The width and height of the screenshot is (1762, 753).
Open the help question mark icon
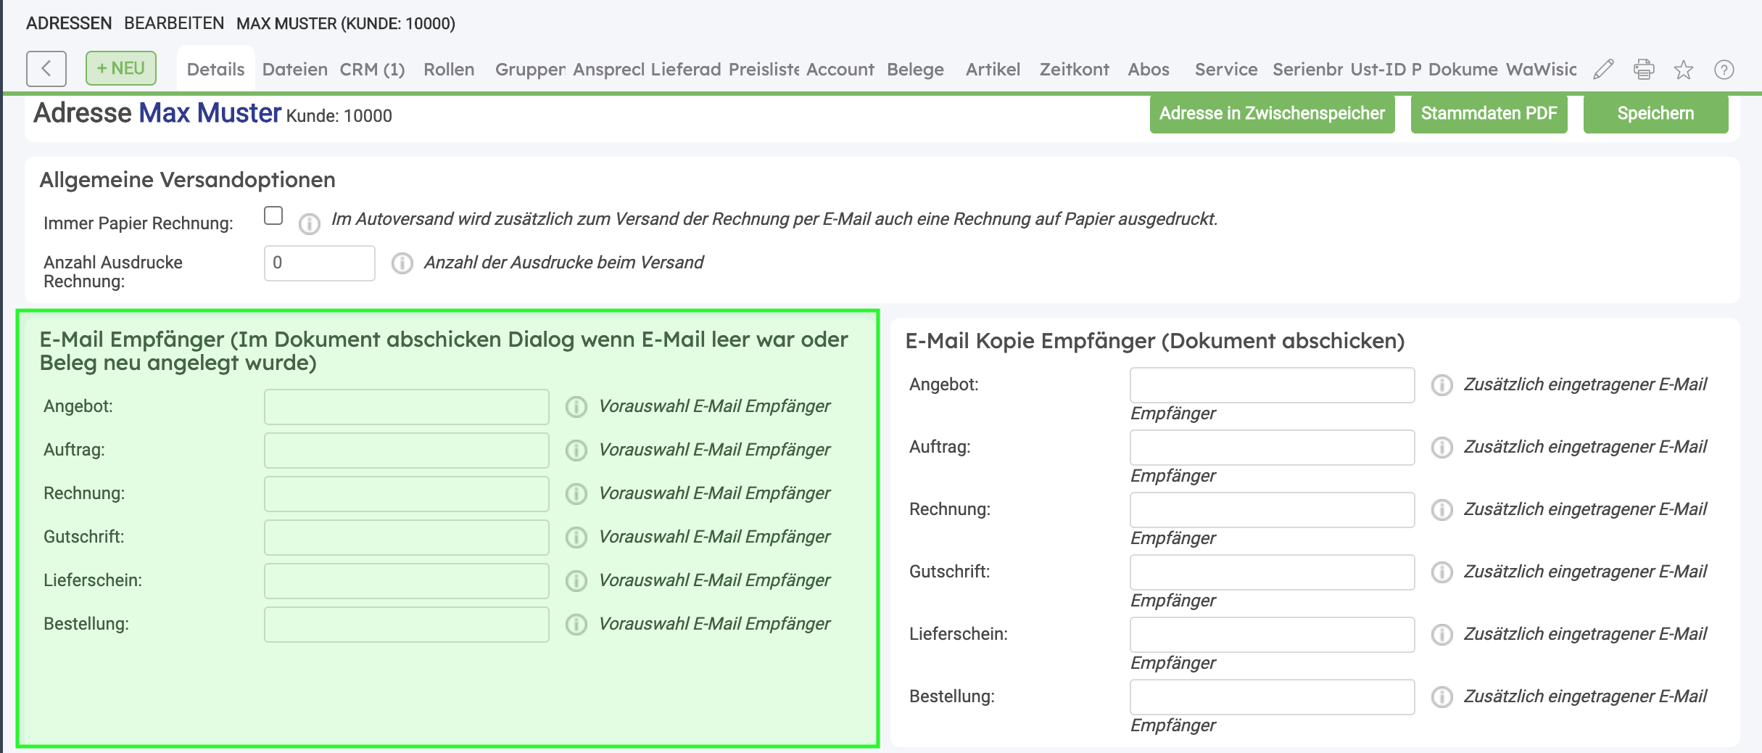[1724, 70]
